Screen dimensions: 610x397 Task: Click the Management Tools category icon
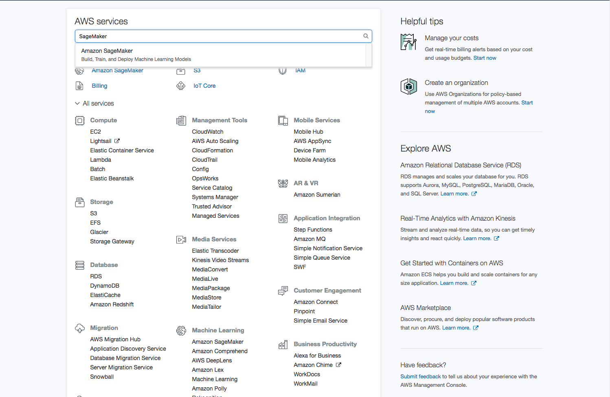[x=181, y=121]
